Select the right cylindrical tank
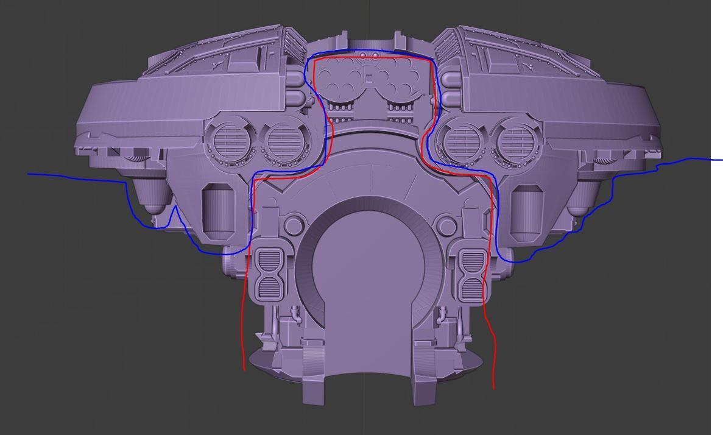Viewport: 723px width, 435px height. tap(524, 211)
